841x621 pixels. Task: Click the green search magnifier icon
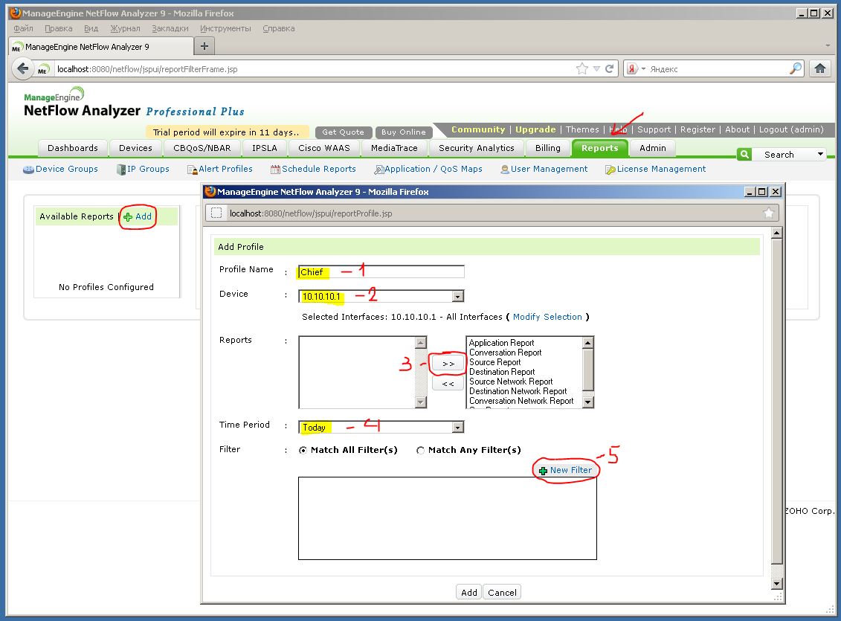[744, 154]
